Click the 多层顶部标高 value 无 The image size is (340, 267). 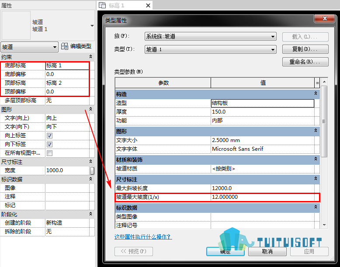tap(67, 101)
